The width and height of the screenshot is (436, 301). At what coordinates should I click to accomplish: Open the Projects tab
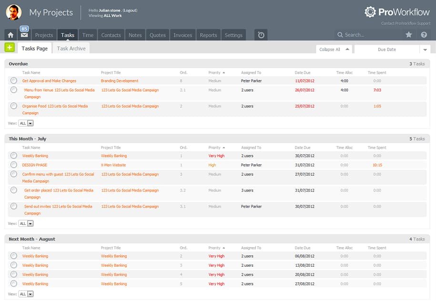pyautogui.click(x=44, y=35)
